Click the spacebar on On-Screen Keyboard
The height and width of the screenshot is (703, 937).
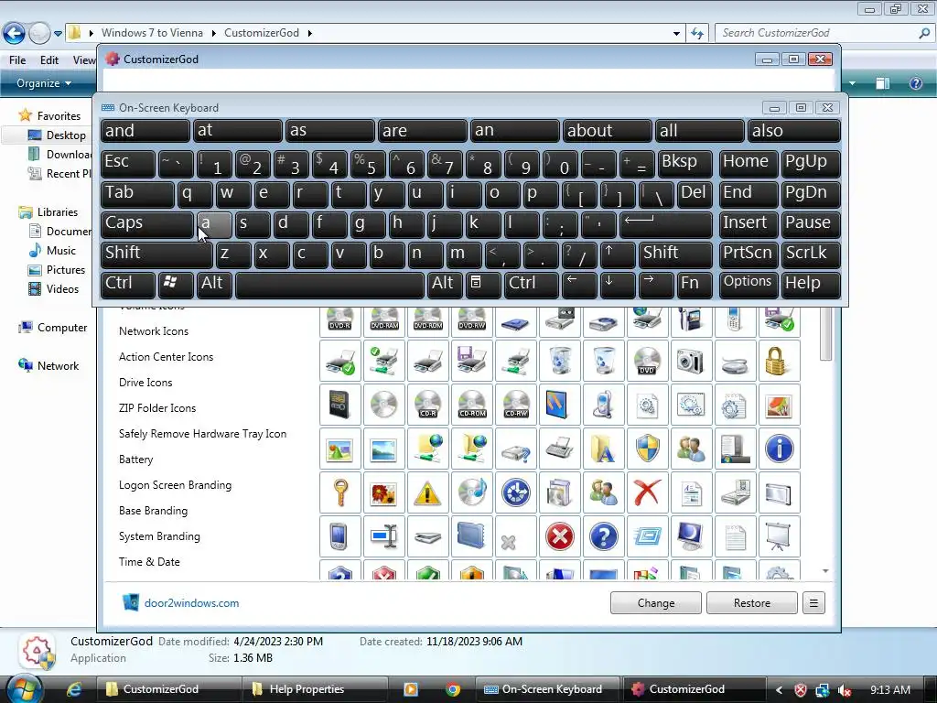[329, 285]
